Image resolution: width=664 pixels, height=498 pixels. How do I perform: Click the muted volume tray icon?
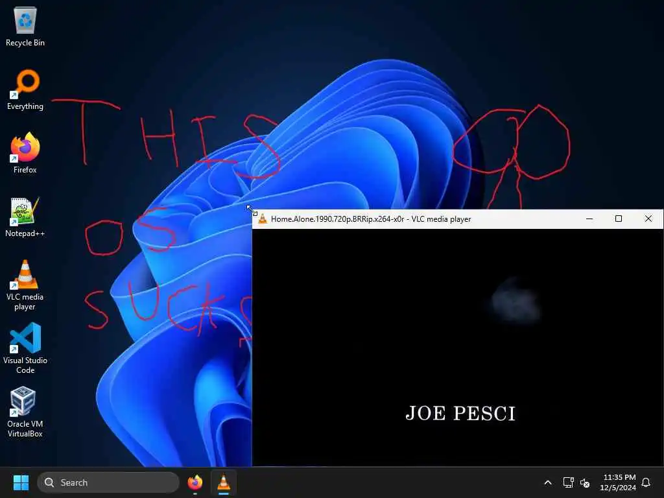pos(585,482)
